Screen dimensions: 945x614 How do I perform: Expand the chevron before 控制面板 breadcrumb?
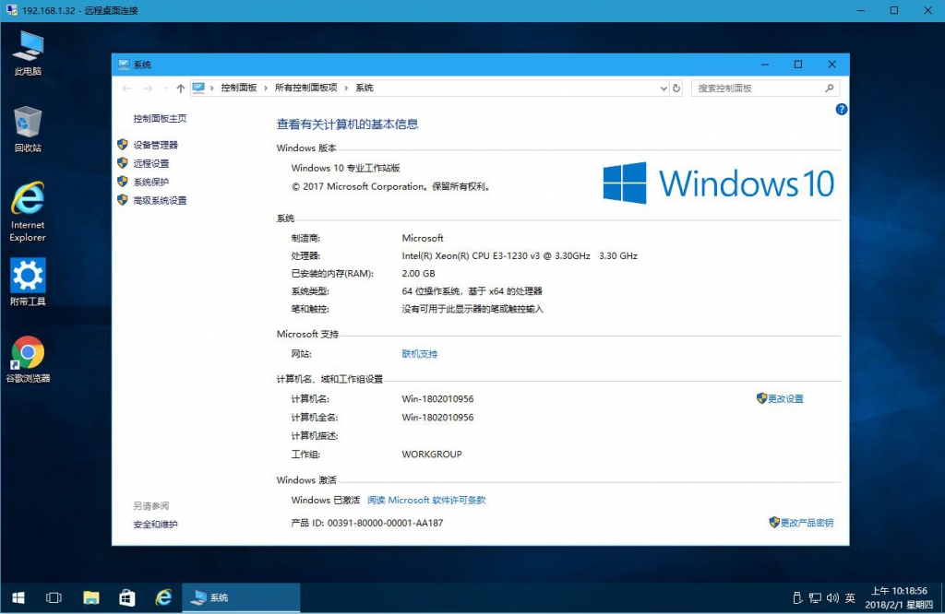click(212, 88)
